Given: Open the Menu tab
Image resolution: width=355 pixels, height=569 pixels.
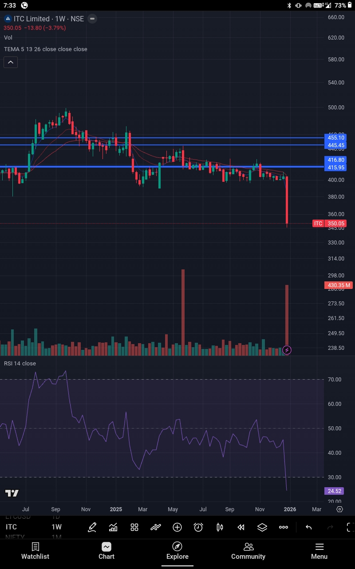Looking at the screenshot, I should (319, 551).
